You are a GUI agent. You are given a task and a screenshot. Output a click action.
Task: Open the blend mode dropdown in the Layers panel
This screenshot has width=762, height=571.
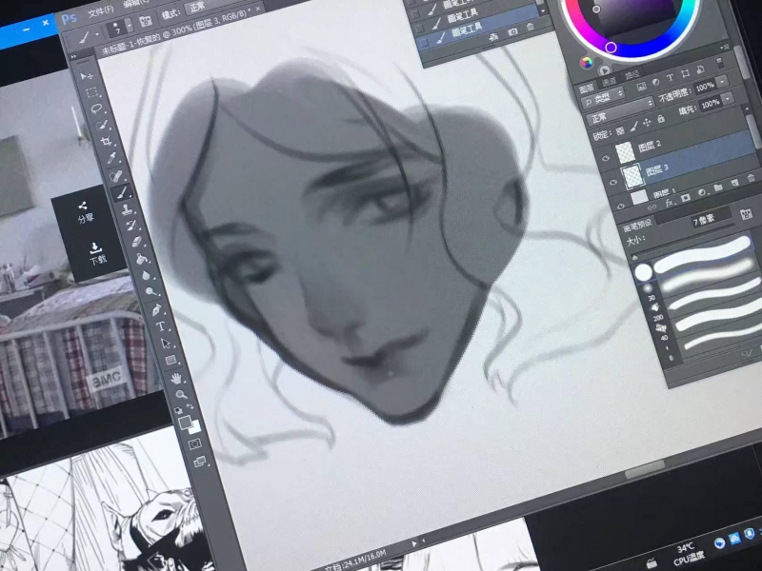point(620,110)
